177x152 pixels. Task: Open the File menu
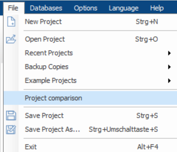[13, 8]
